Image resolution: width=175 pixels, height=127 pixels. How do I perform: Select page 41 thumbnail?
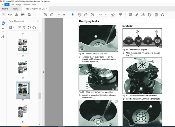tap(23, 112)
